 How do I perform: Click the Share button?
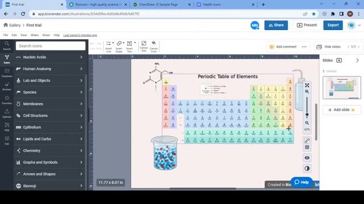276,25
